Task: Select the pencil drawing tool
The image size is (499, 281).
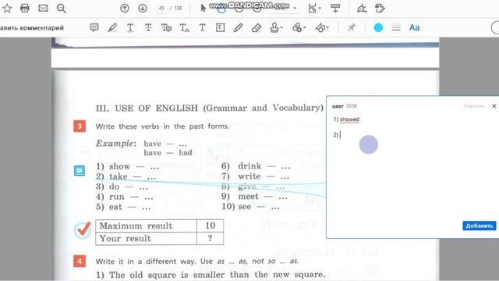Action: pyautogui.click(x=238, y=28)
